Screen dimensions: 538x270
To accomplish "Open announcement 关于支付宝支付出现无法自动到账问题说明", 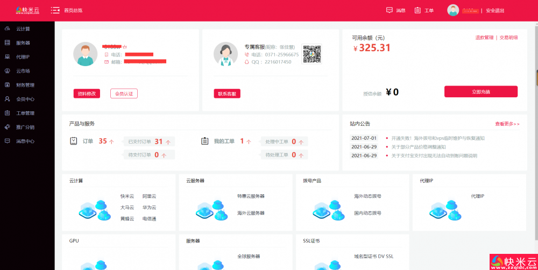I will [x=434, y=156].
